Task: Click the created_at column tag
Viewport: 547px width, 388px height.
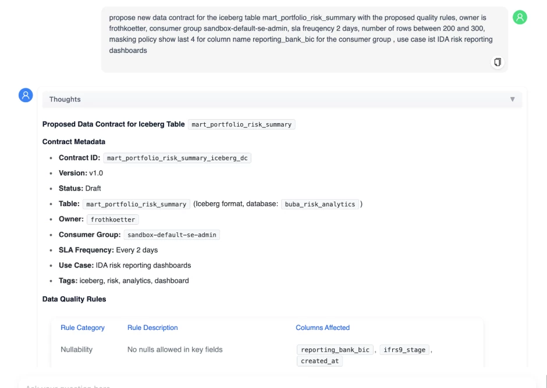Action: tap(319, 361)
